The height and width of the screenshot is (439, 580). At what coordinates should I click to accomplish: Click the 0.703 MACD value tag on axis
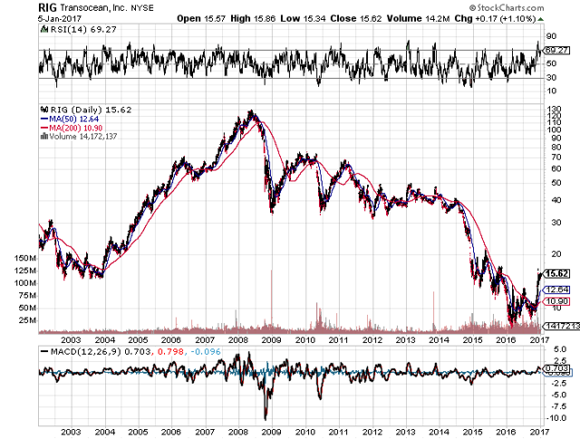556,368
